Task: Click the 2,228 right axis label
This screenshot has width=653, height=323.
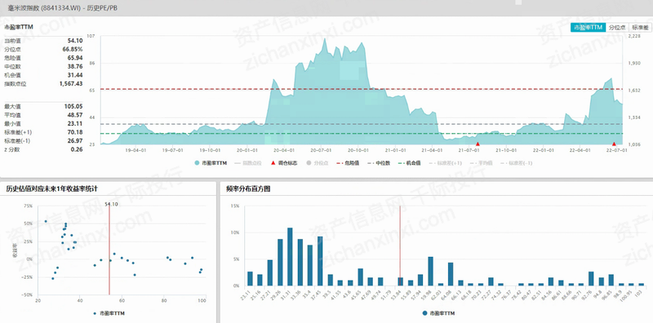Action: (x=635, y=36)
